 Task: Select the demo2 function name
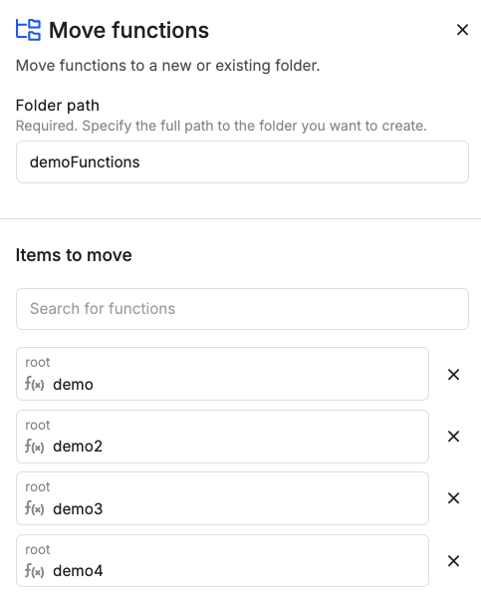(x=78, y=447)
